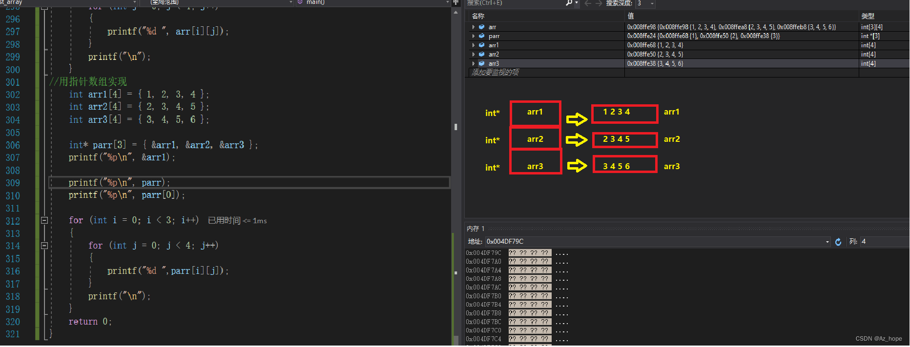
Task: Click the memory columns input field
Action: tap(884, 242)
